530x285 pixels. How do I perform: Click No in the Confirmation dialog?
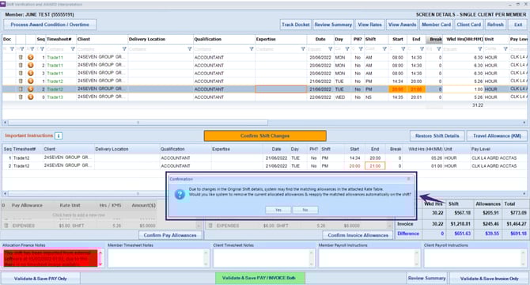pos(305,210)
